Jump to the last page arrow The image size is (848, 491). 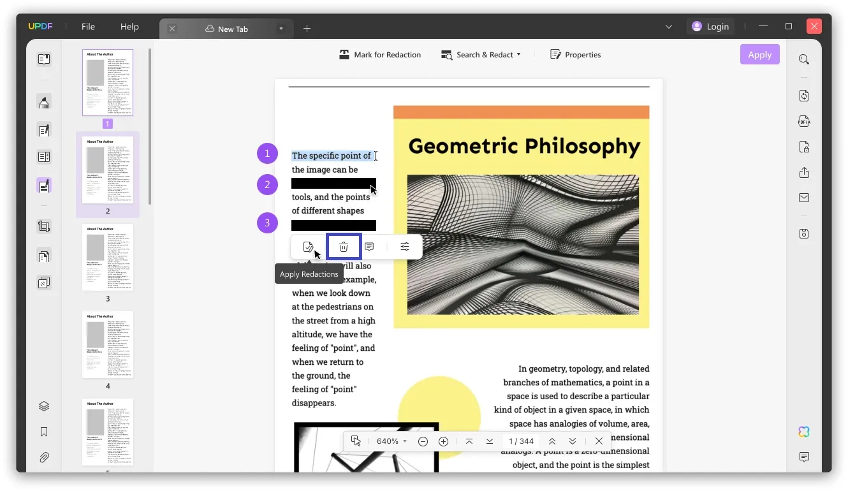[x=490, y=441]
